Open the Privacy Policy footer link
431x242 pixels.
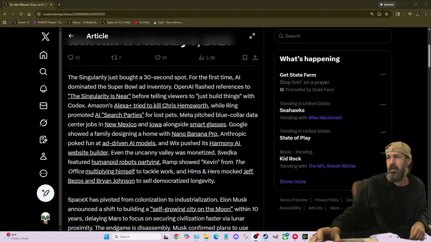pos(327,200)
